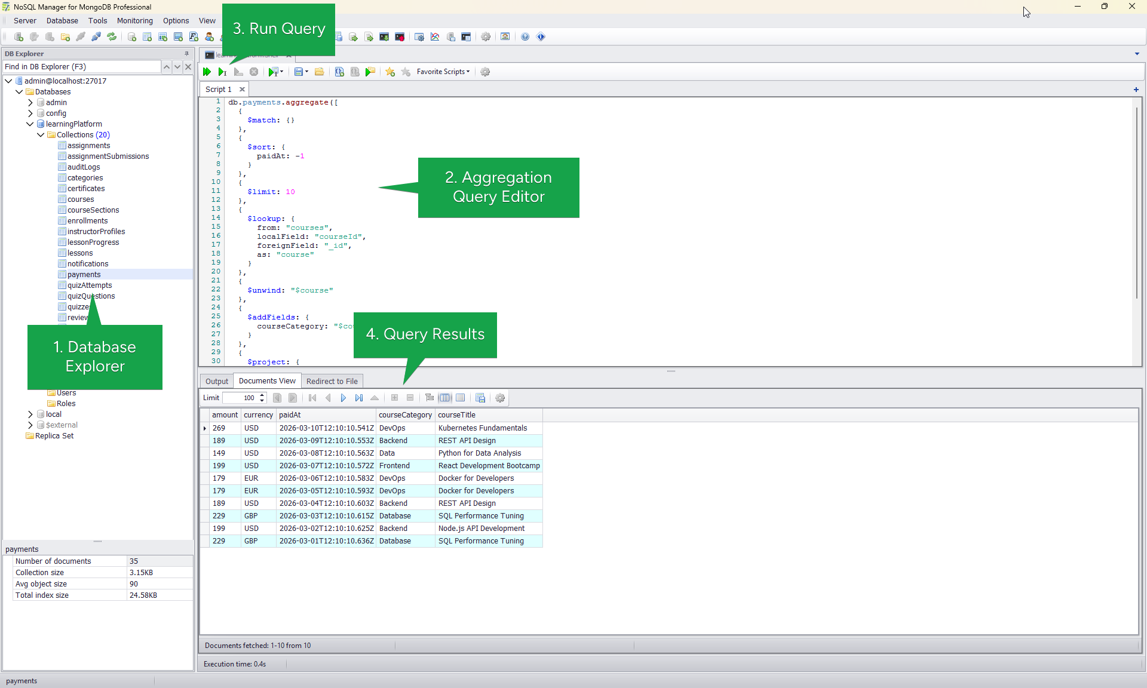
Task: Select the Replica Set tree node
Action: click(54, 436)
